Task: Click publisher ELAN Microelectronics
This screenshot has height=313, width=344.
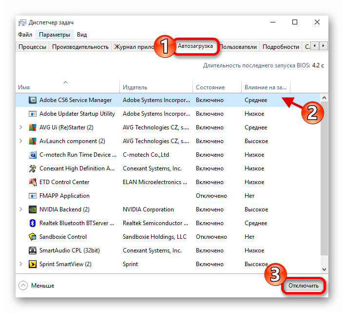Action: [155, 182]
